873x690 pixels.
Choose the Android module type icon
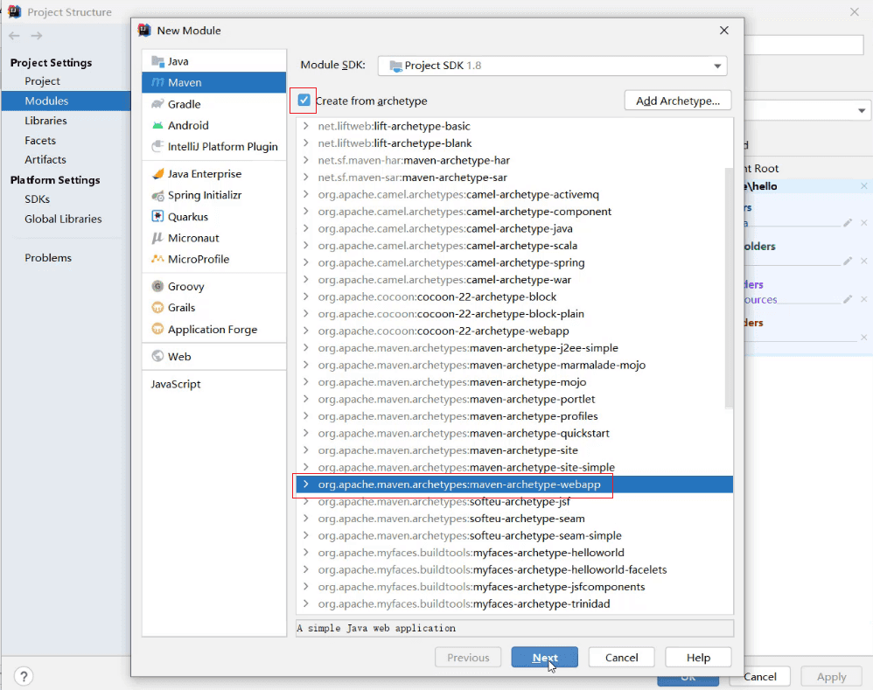(x=158, y=126)
